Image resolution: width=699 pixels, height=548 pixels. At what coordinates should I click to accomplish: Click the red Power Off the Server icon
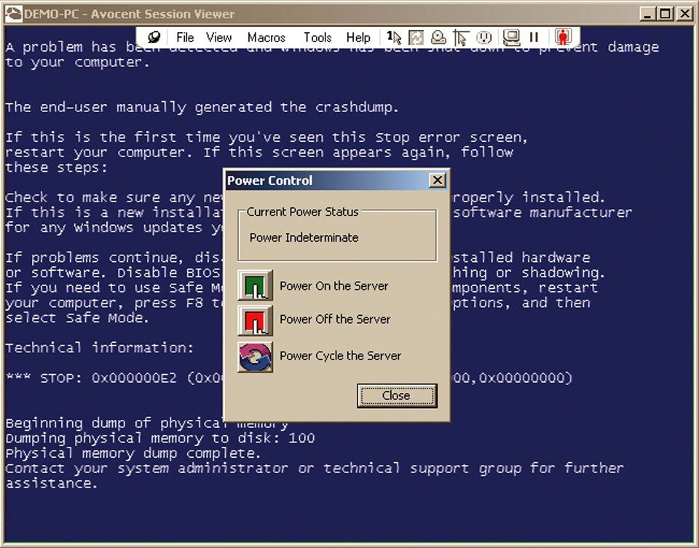point(256,320)
